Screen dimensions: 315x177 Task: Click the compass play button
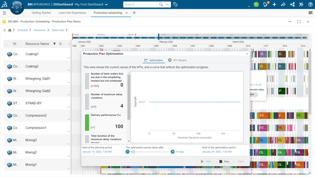pyautogui.click(x=17, y=8)
